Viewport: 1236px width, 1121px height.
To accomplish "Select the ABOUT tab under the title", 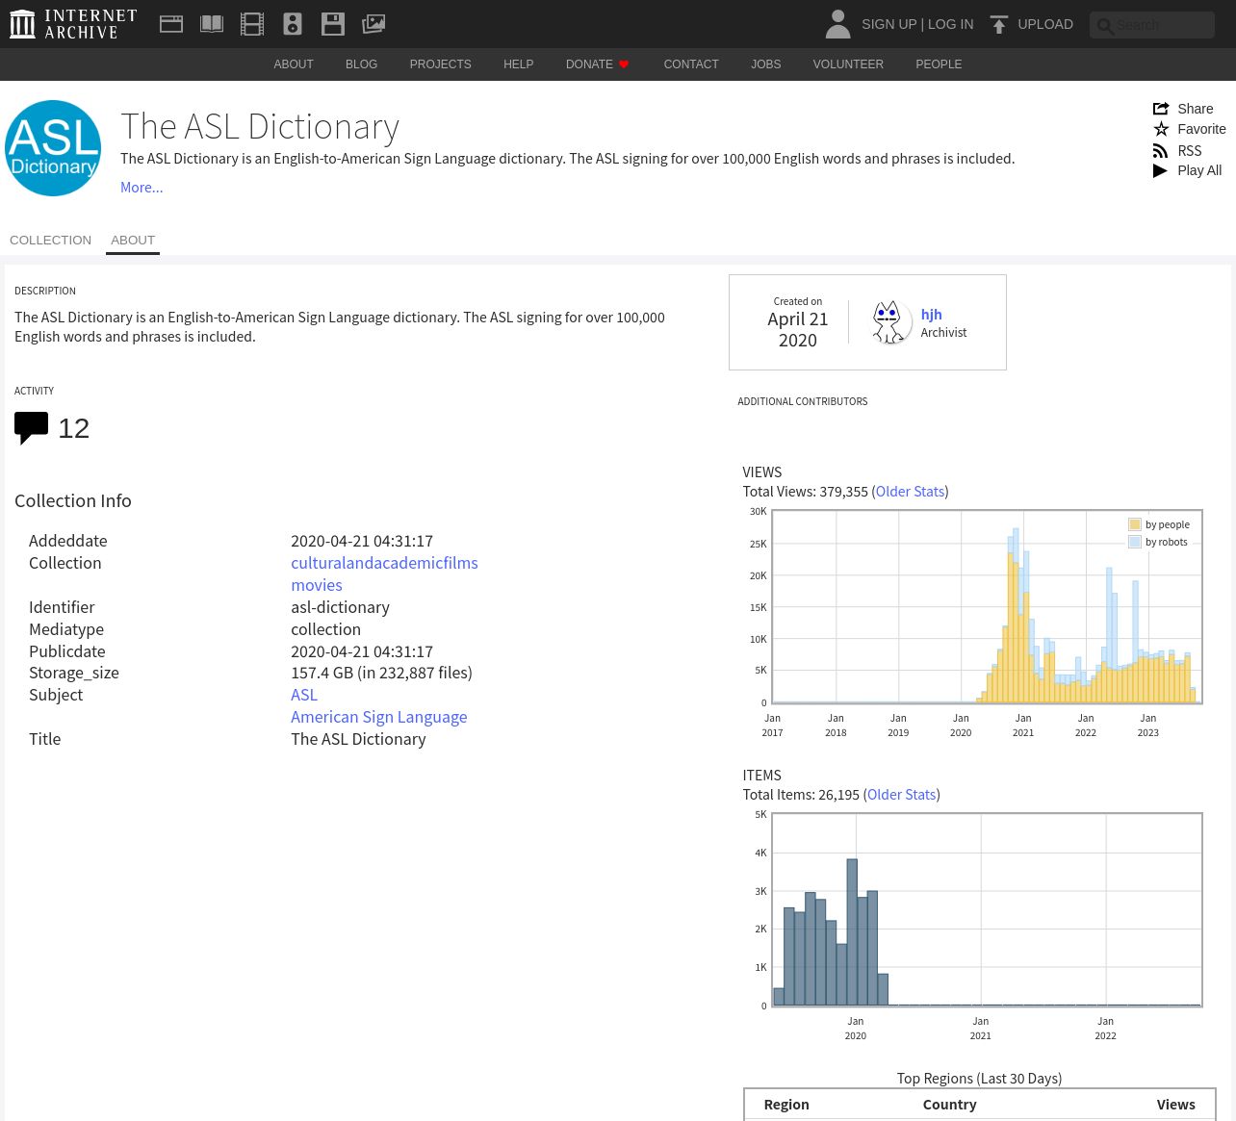I will [133, 241].
